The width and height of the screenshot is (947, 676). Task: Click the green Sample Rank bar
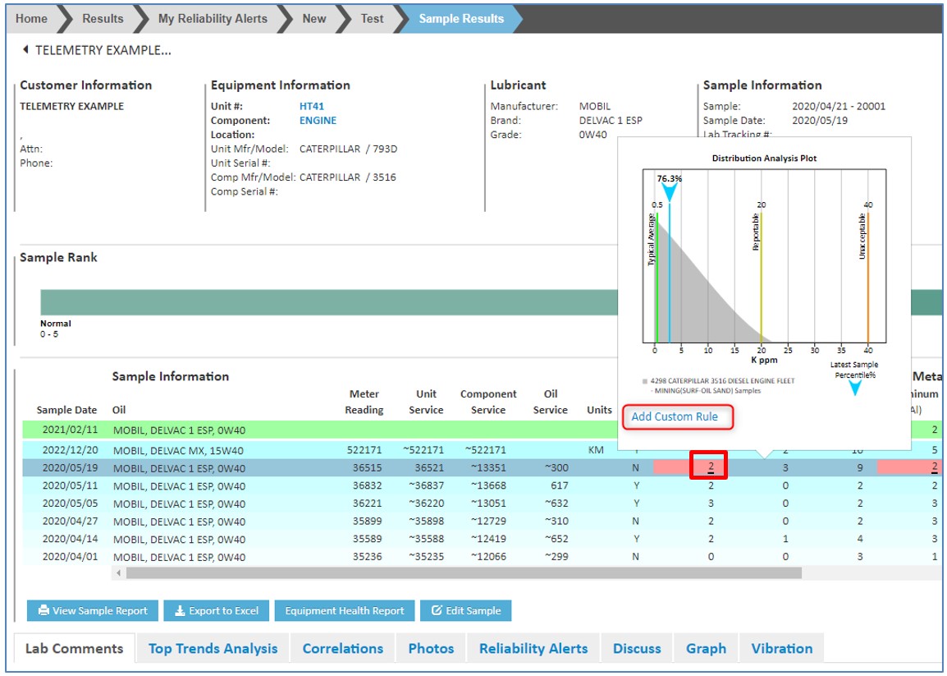[328, 302]
